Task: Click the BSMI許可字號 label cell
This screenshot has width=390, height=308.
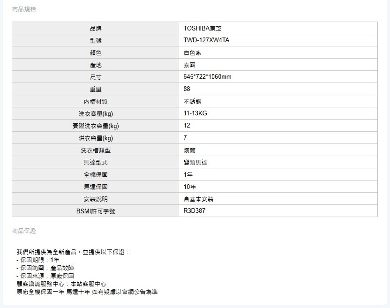Action: [x=96, y=211]
